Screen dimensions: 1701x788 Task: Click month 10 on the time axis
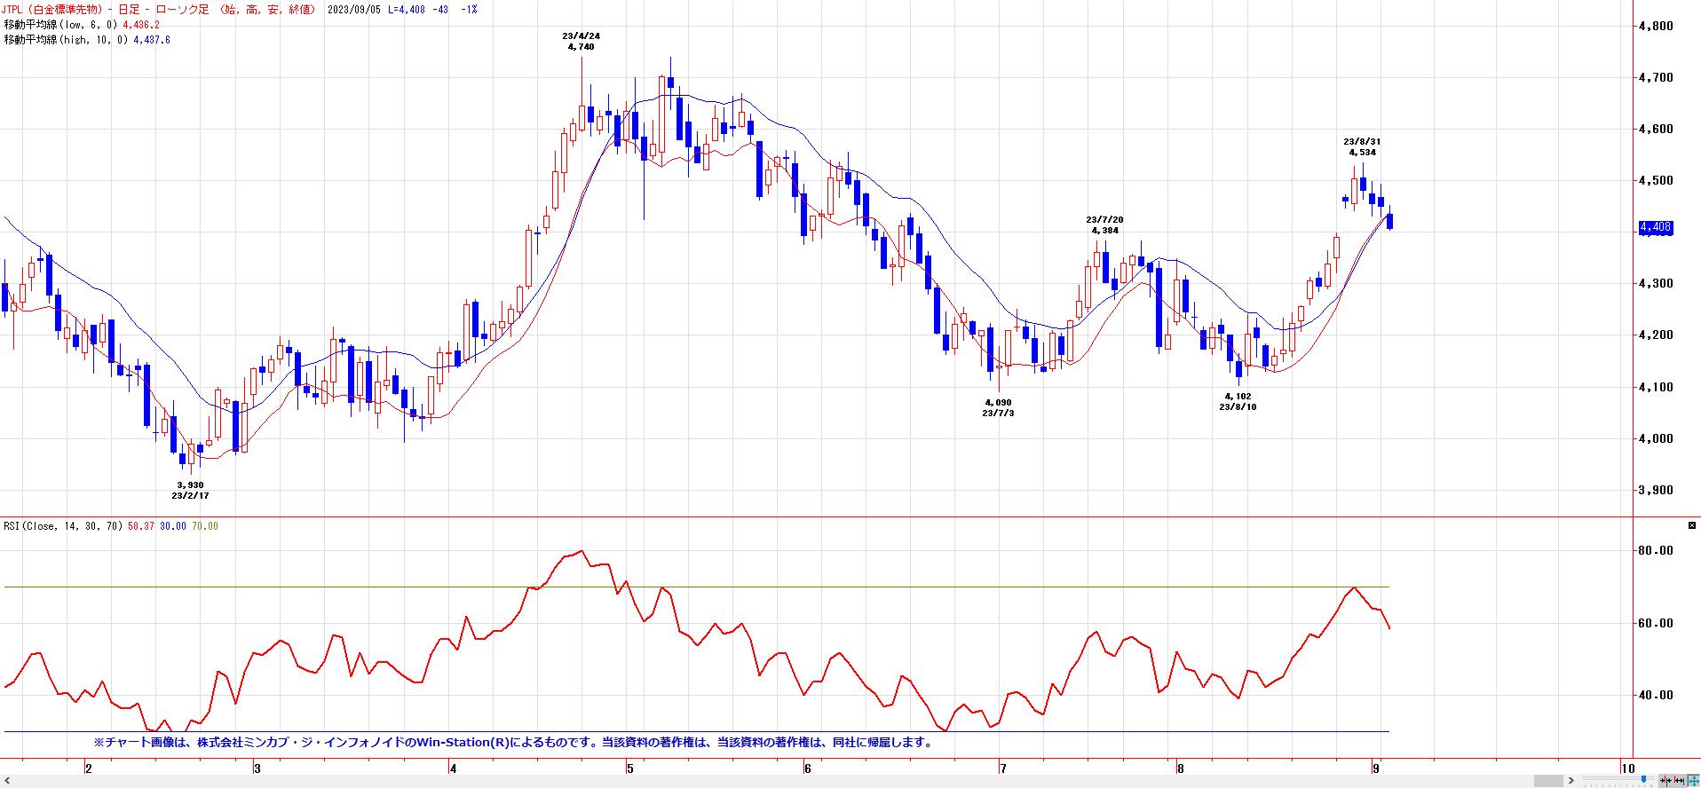[x=1626, y=768]
